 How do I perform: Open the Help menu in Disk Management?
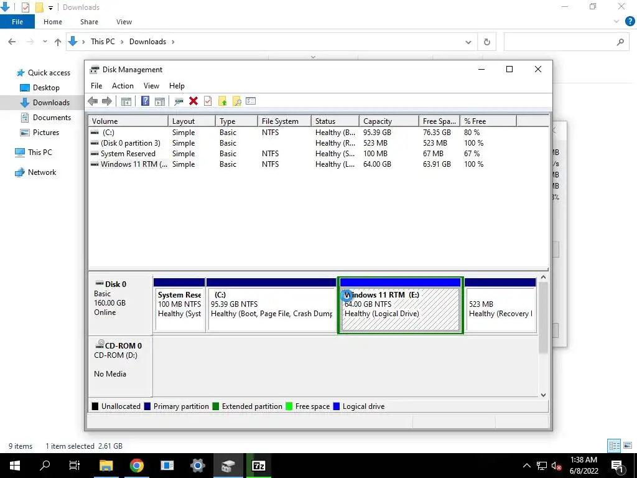click(x=177, y=86)
